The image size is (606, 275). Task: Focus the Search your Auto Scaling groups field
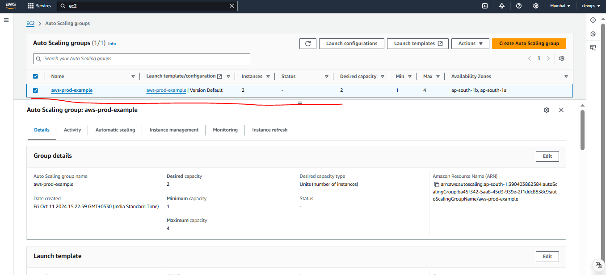pyautogui.click(x=142, y=59)
